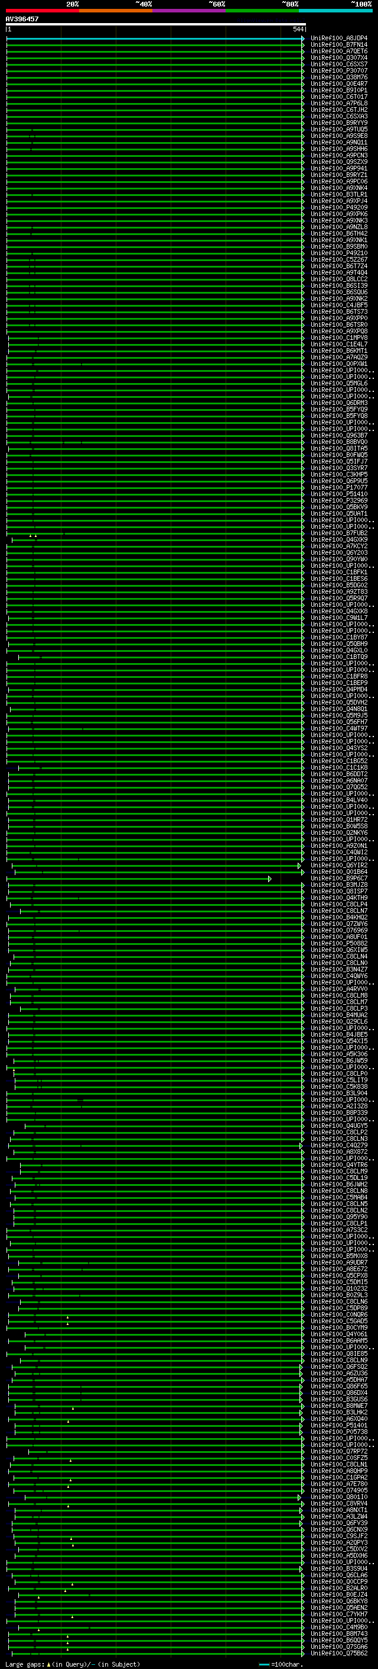Open hit UniRef100_A7QET6
The height and width of the screenshot is (1669, 378).
(339, 51)
